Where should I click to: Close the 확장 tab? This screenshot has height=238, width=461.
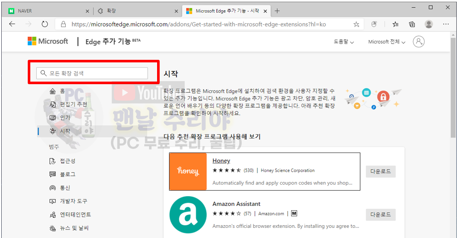click(176, 11)
